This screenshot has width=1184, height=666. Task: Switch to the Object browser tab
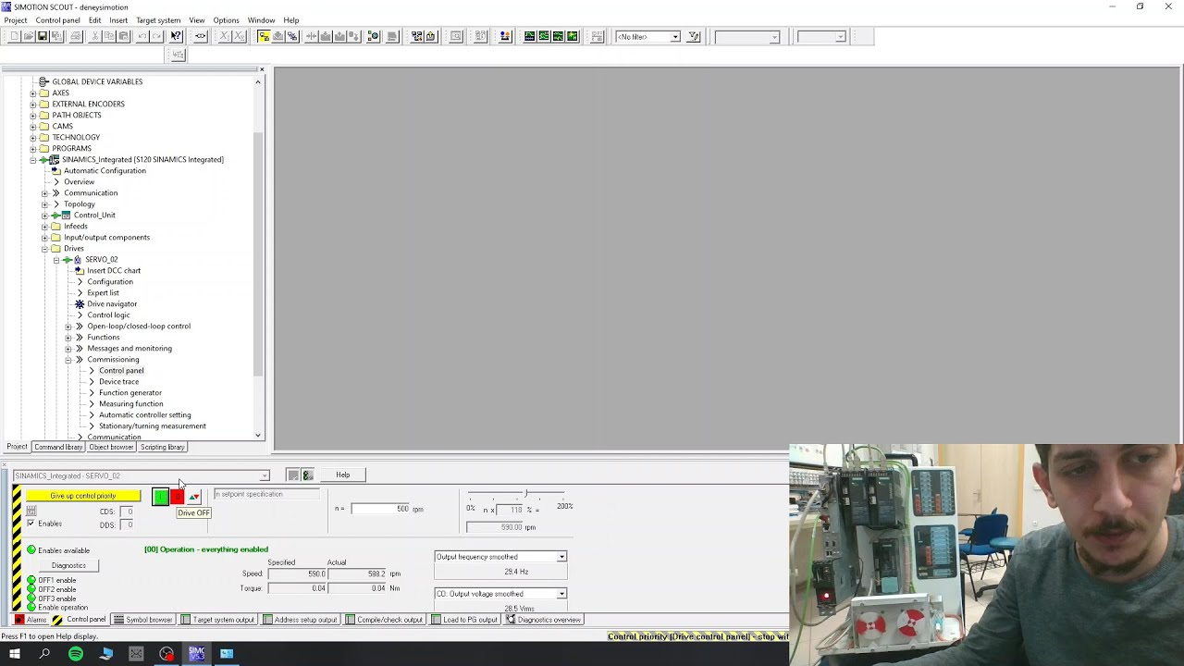tap(111, 447)
